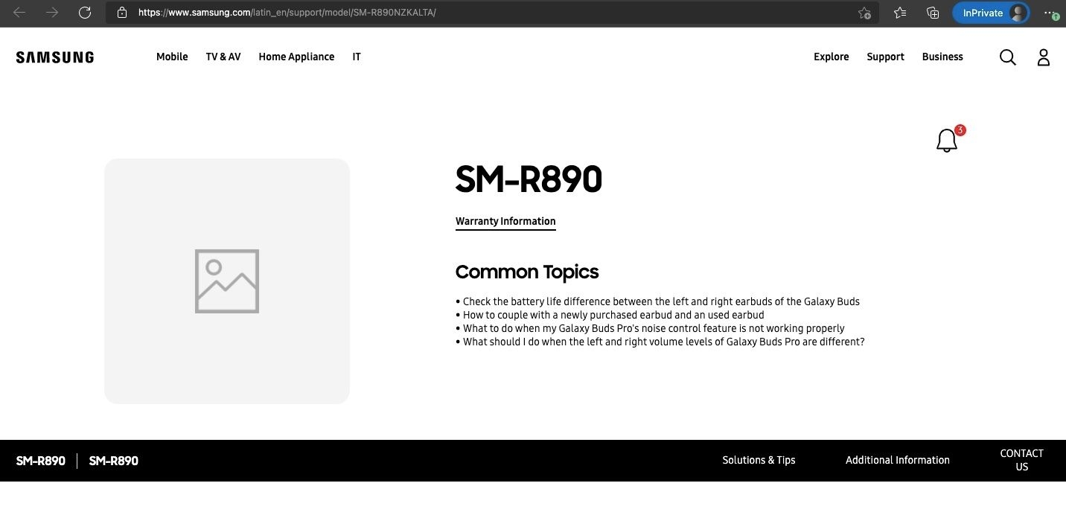The height and width of the screenshot is (518, 1066).
Task: Open the TV & AV navigation menu
Action: click(223, 57)
